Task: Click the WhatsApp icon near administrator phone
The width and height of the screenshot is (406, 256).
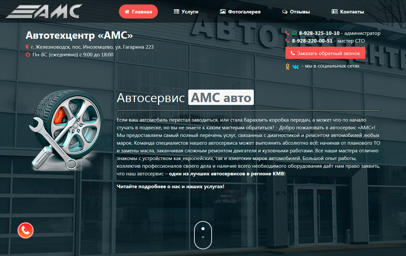Action: pyautogui.click(x=294, y=33)
